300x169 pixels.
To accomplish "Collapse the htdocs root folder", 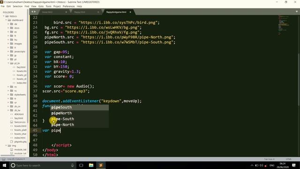I will [4, 16].
